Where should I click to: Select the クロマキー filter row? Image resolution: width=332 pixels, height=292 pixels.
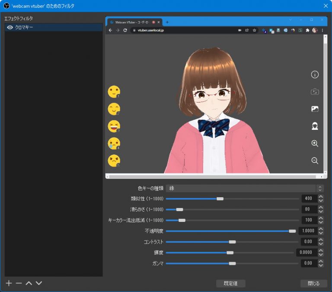pyautogui.click(x=54, y=28)
